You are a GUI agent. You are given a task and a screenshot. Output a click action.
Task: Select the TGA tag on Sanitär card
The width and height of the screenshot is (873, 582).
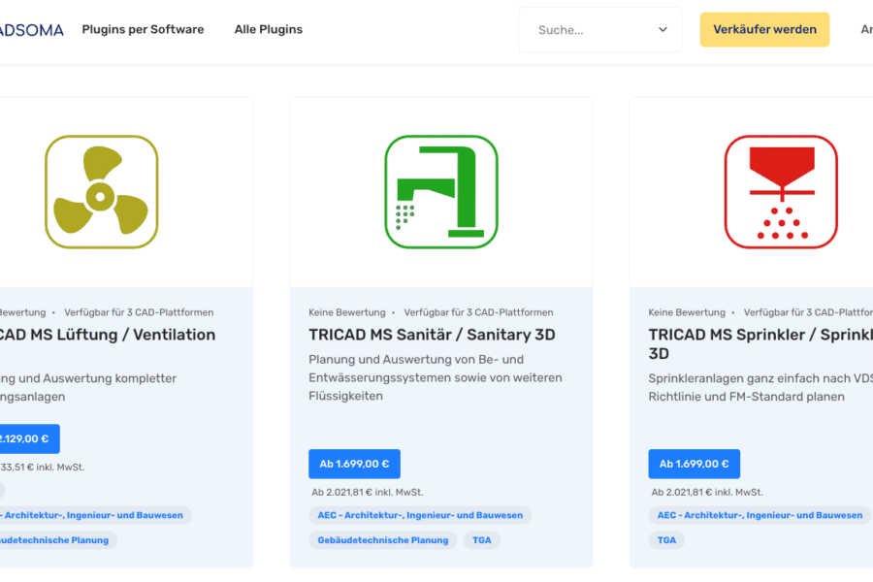[x=482, y=540]
